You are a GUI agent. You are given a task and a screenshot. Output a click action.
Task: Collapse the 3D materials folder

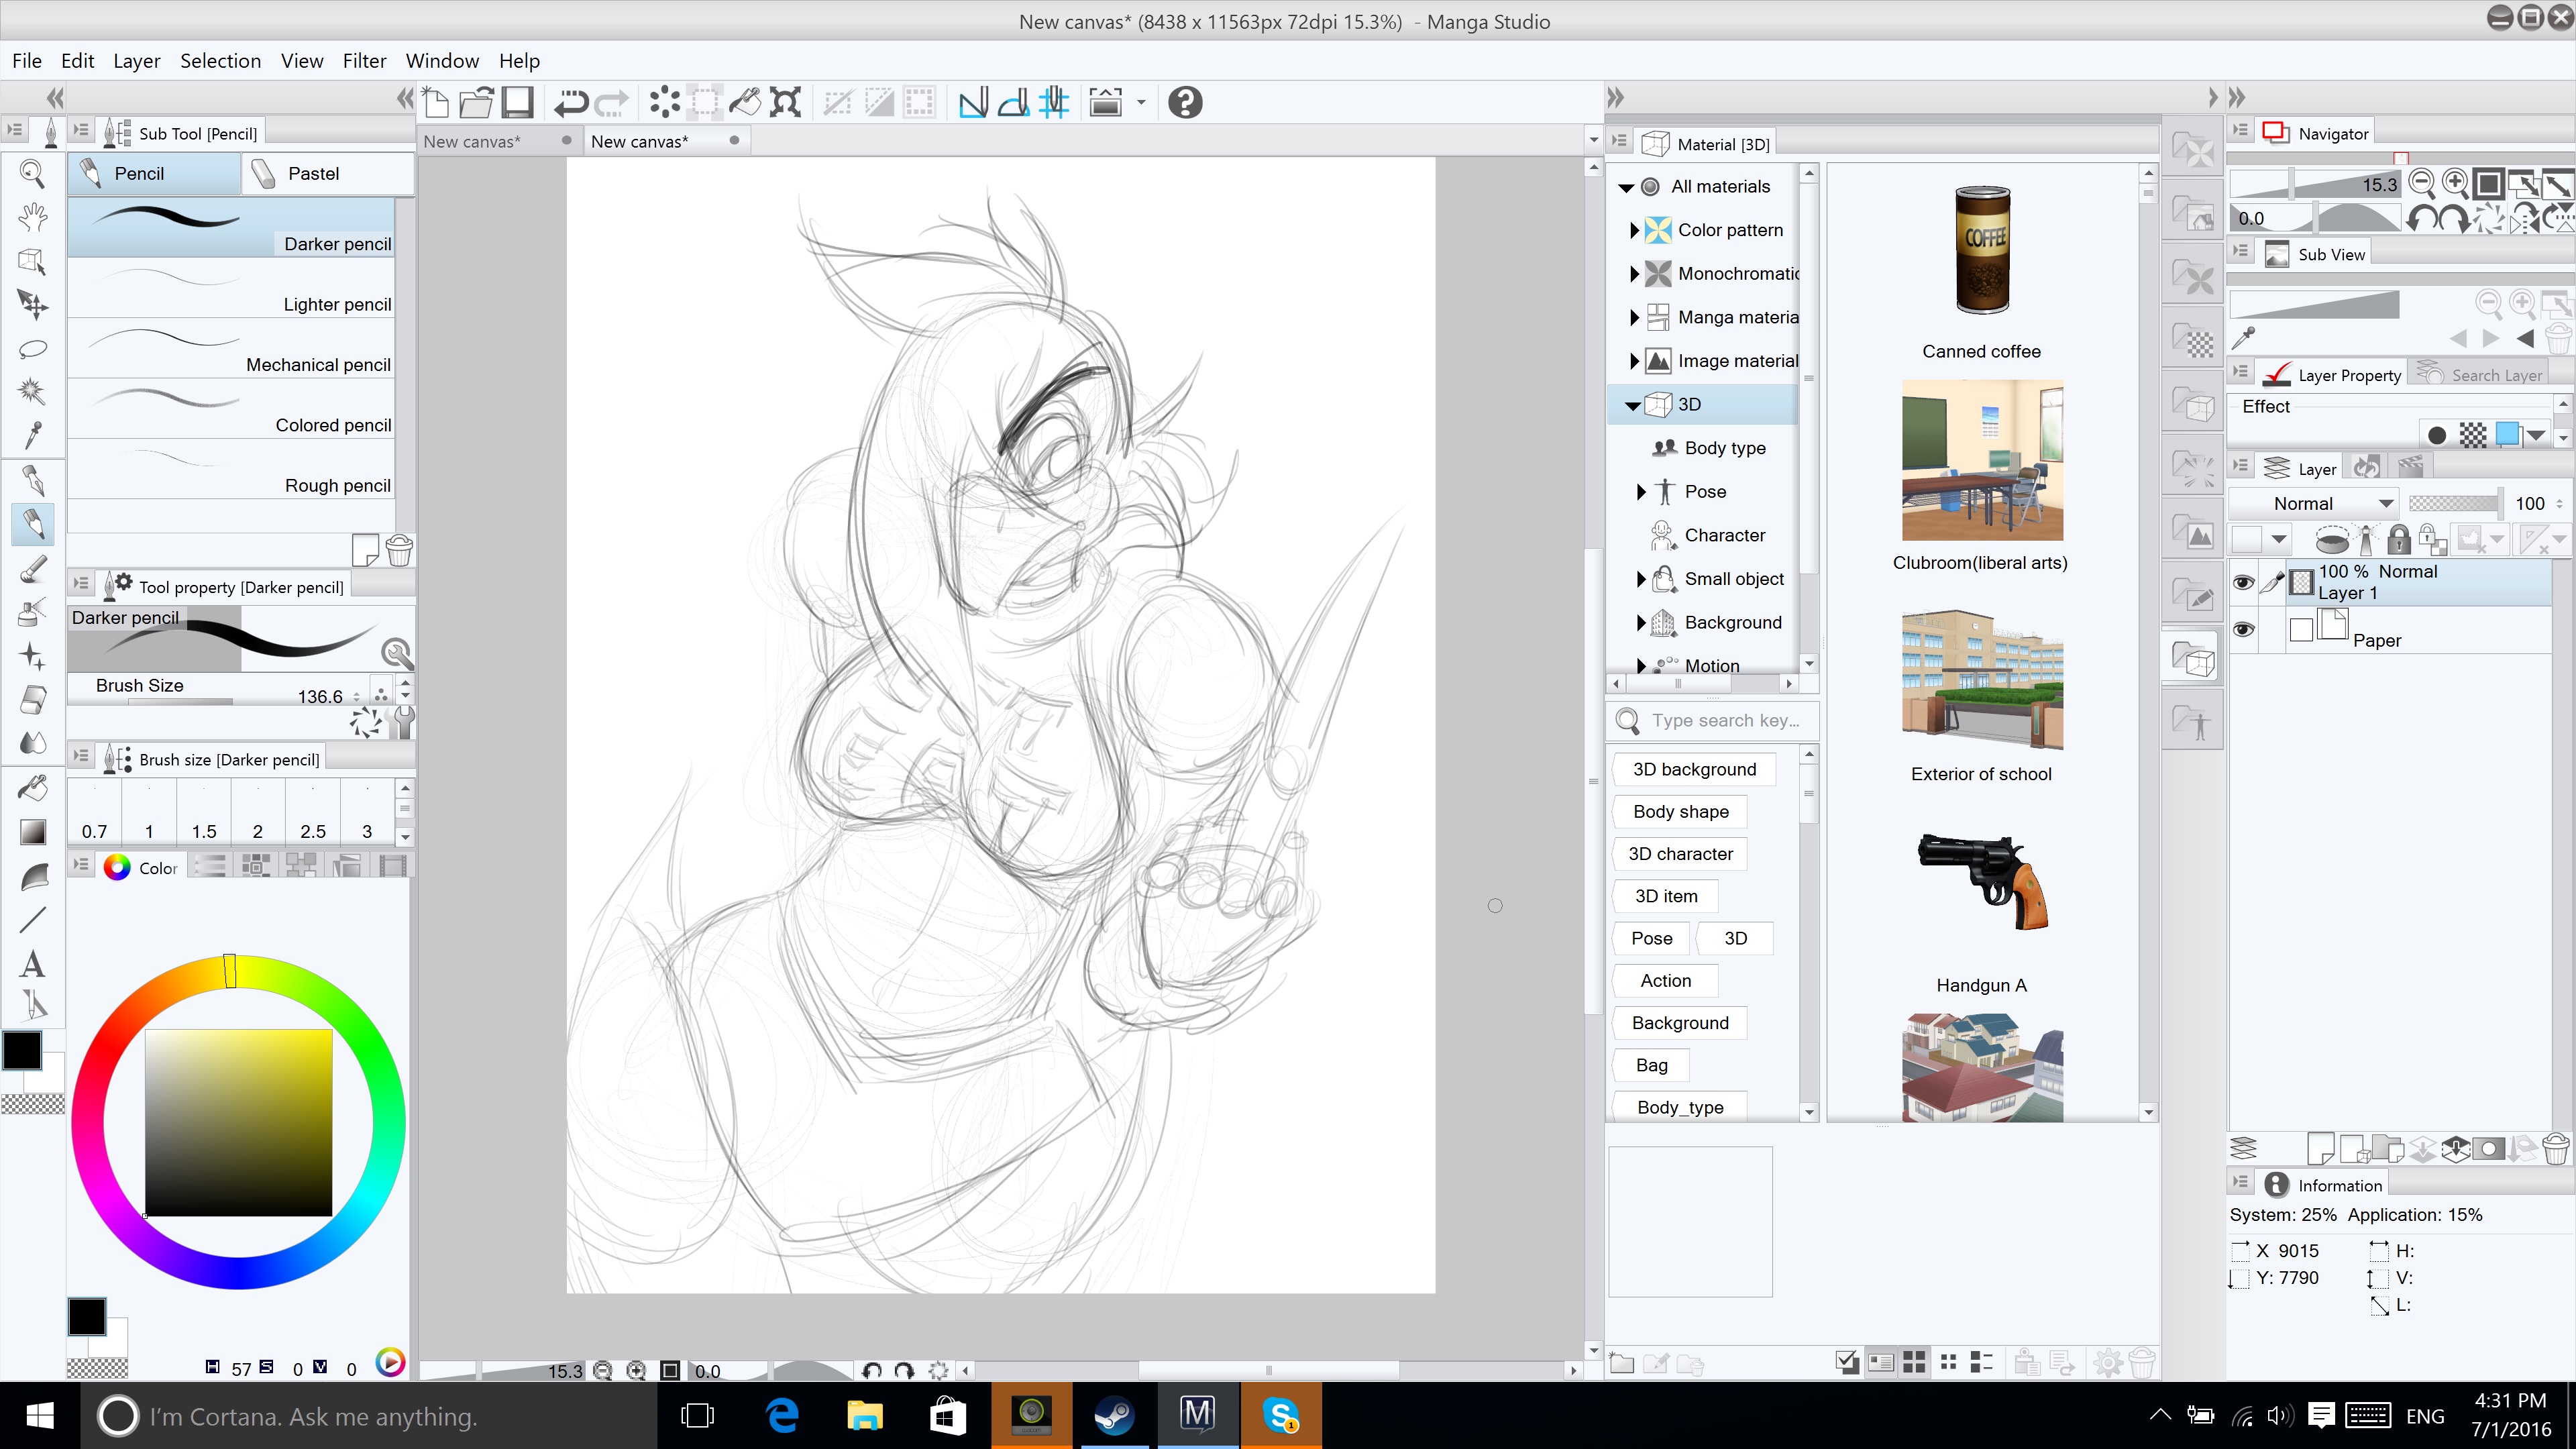tap(1632, 405)
